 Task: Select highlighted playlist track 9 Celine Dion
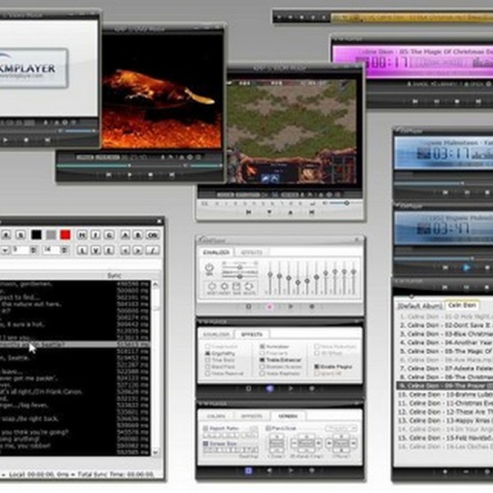point(444,386)
